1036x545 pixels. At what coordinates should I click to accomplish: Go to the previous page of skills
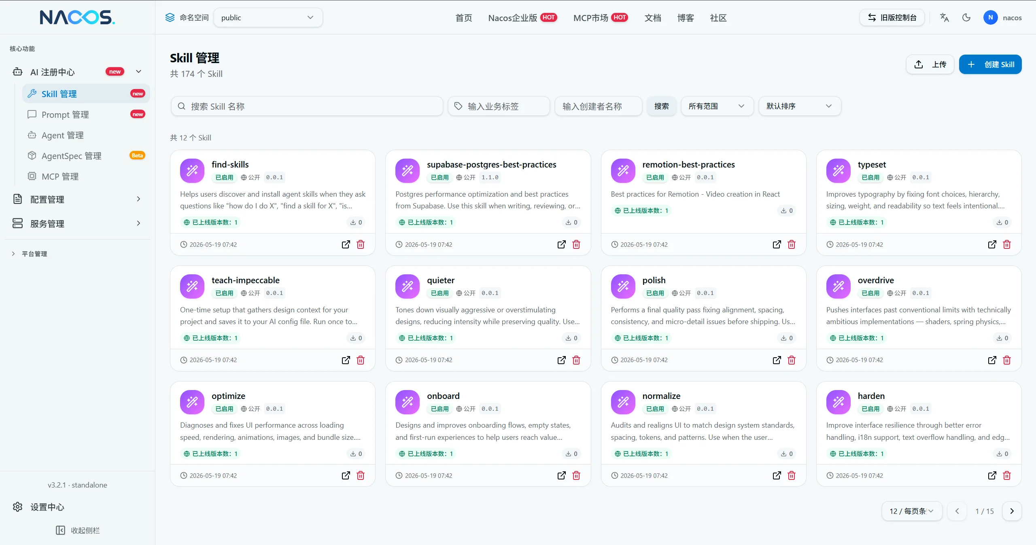point(957,511)
